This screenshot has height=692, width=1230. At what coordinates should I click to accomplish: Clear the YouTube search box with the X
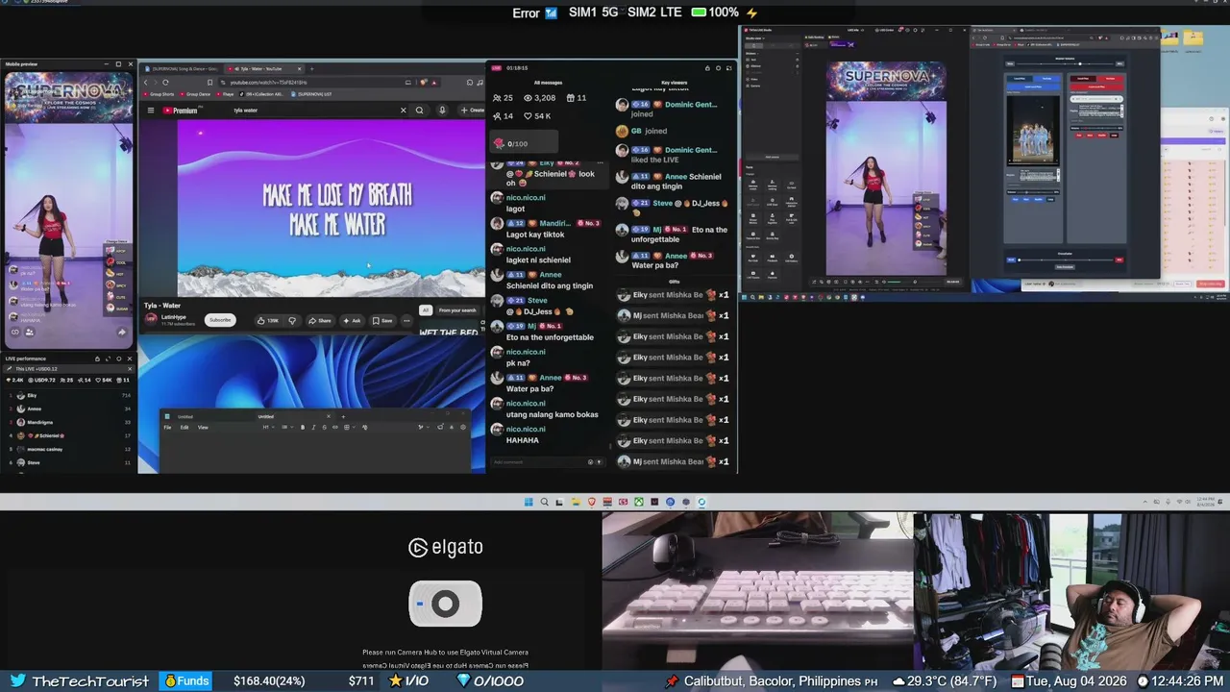pos(403,111)
